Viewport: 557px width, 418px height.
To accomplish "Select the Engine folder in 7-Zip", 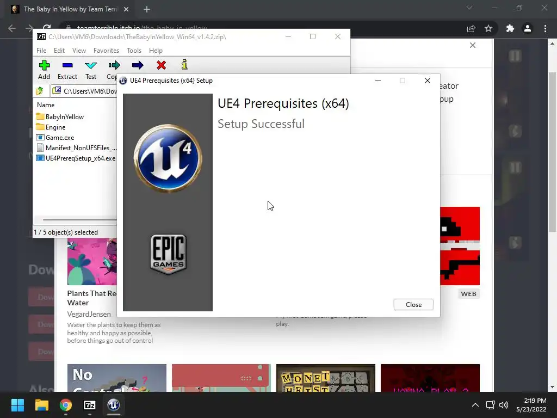I will [x=51, y=127].
